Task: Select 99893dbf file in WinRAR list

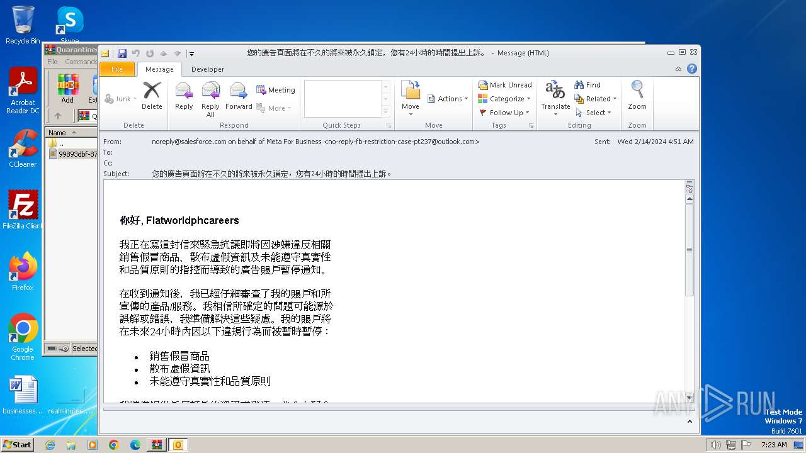Action: click(74, 154)
